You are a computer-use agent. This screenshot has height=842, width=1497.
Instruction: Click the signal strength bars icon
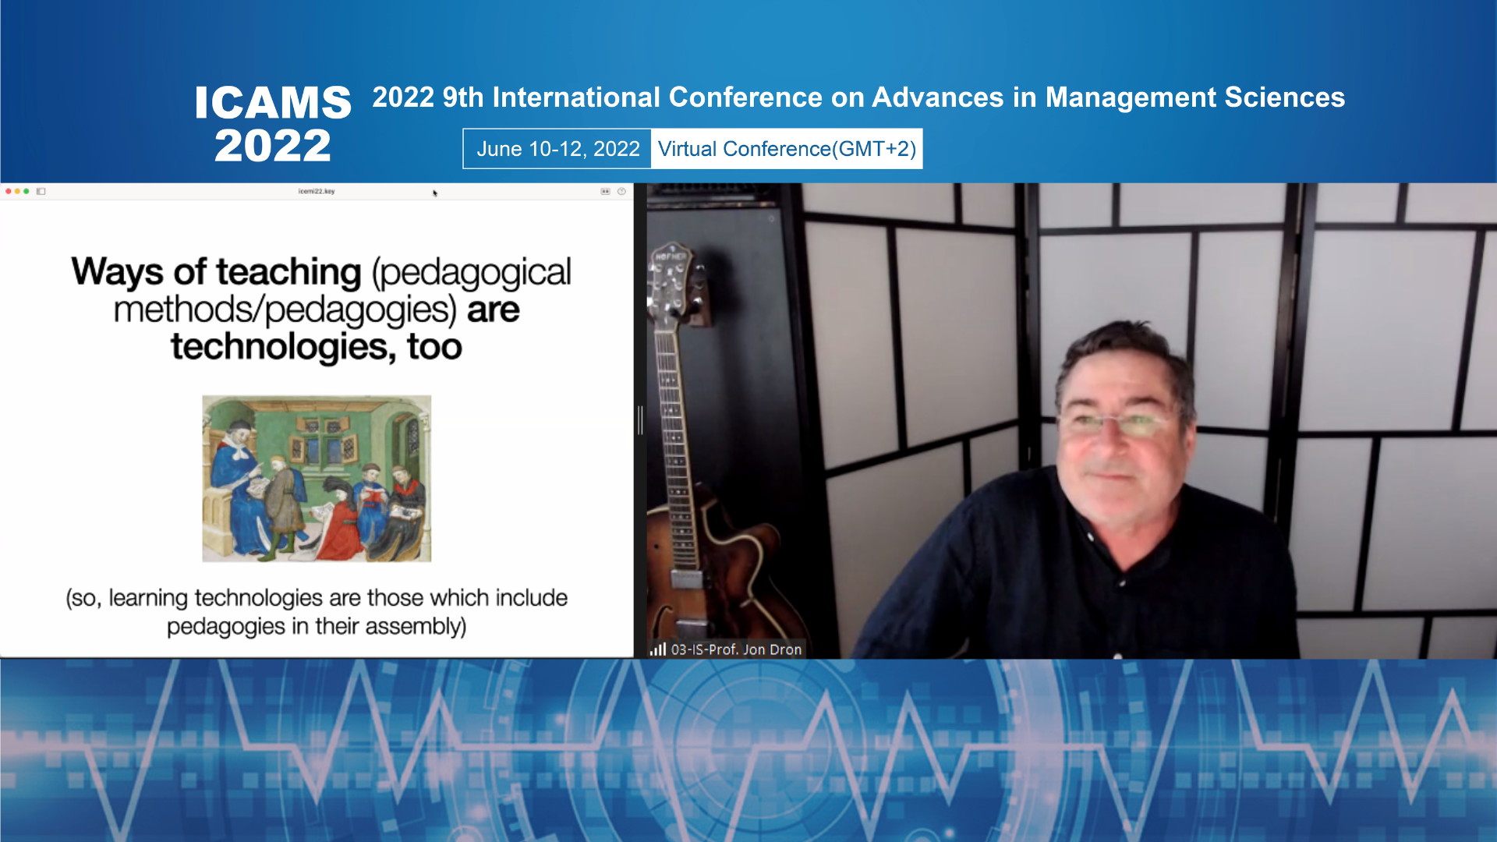coord(657,649)
